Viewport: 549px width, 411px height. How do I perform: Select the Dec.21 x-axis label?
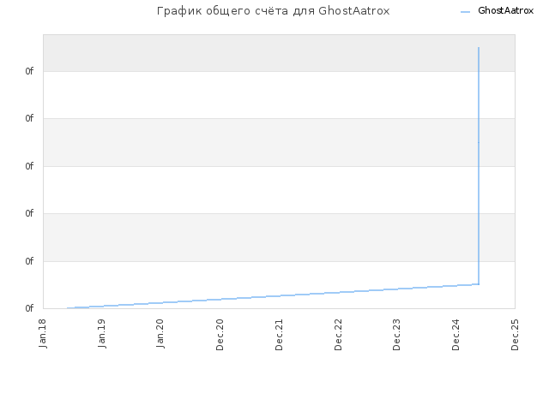click(279, 335)
